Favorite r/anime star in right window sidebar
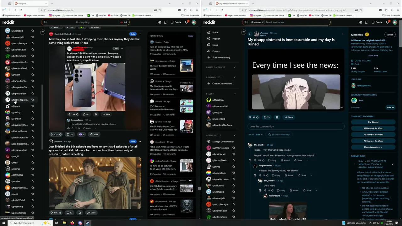 233,167
